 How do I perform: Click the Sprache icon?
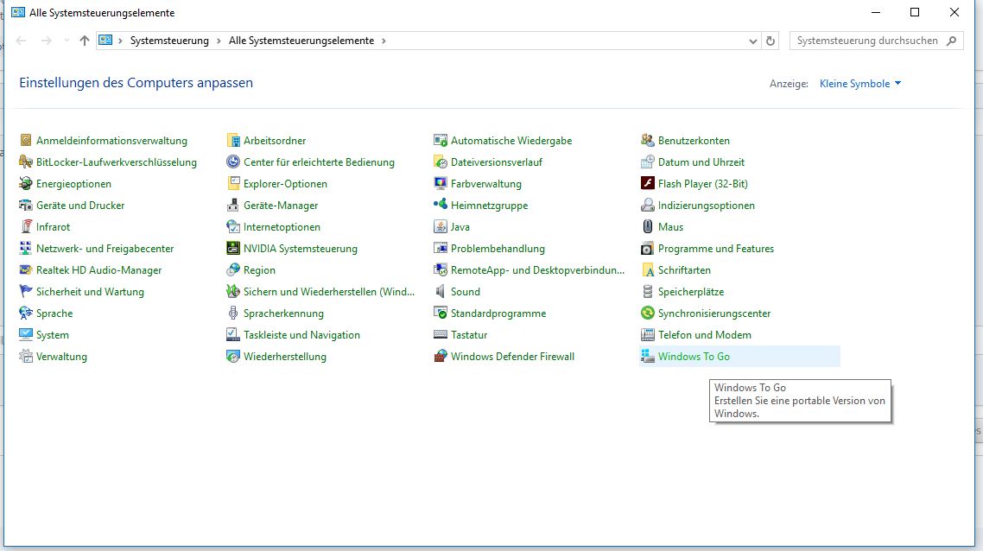pos(26,313)
